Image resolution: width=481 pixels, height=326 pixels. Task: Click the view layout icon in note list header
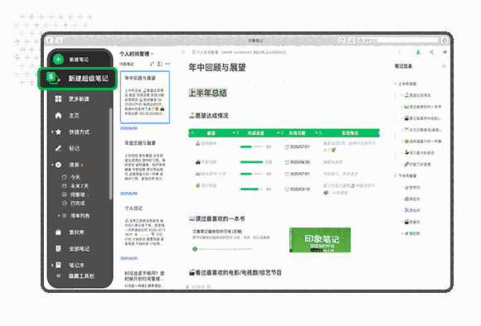coord(159,64)
